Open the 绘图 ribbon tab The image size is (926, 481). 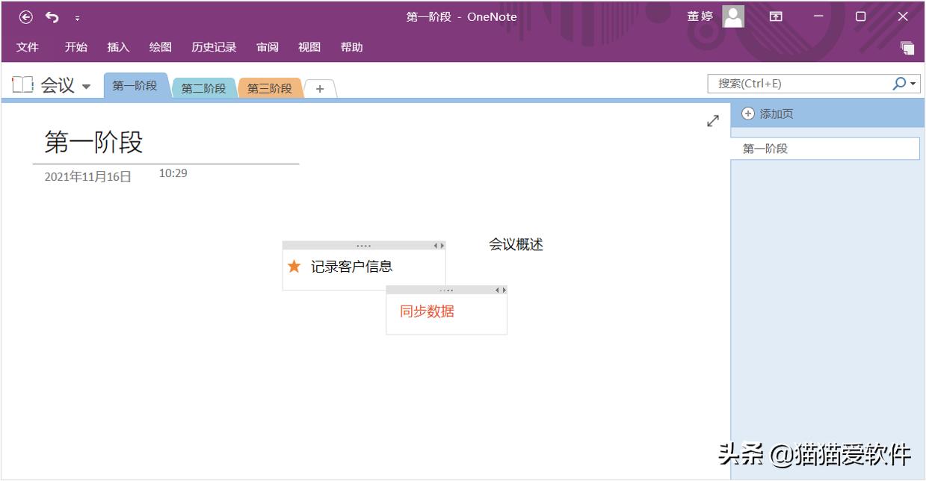tap(160, 46)
